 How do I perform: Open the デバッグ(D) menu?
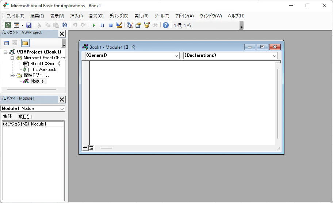pyautogui.click(x=119, y=16)
